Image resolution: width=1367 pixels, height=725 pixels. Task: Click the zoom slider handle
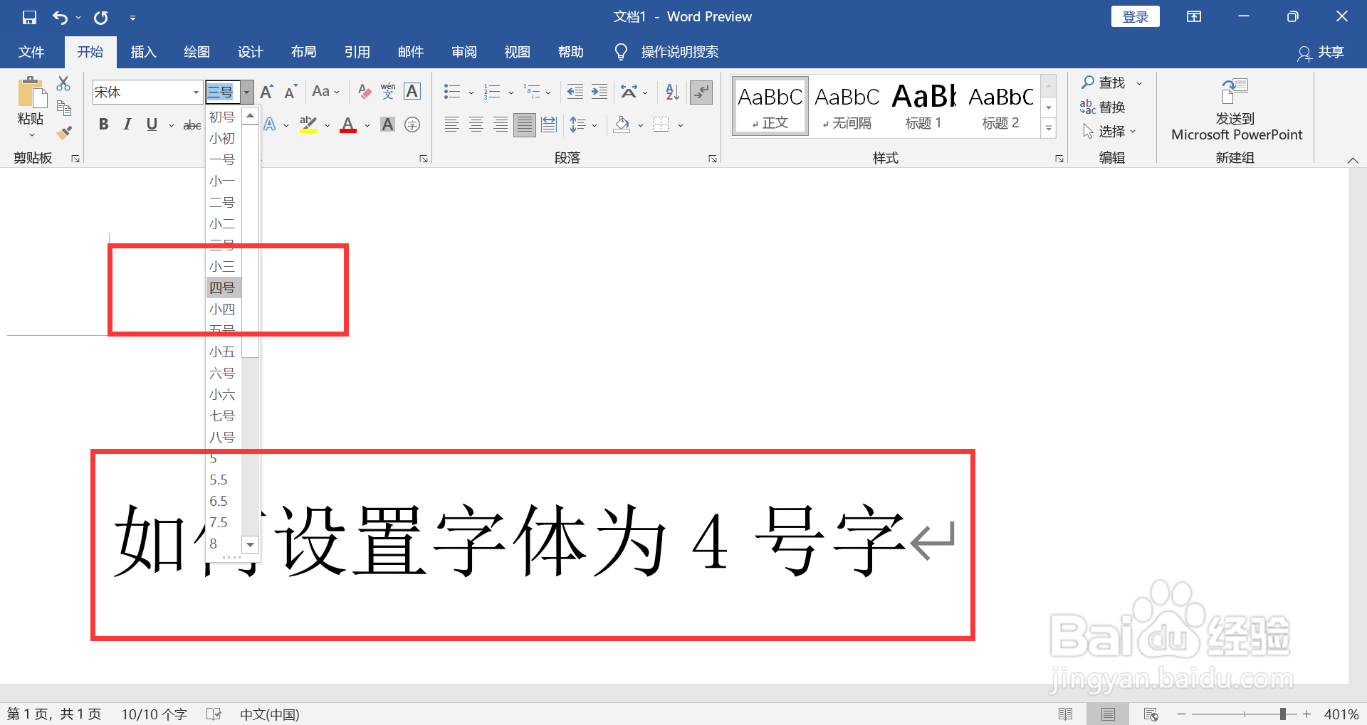pos(1282,714)
